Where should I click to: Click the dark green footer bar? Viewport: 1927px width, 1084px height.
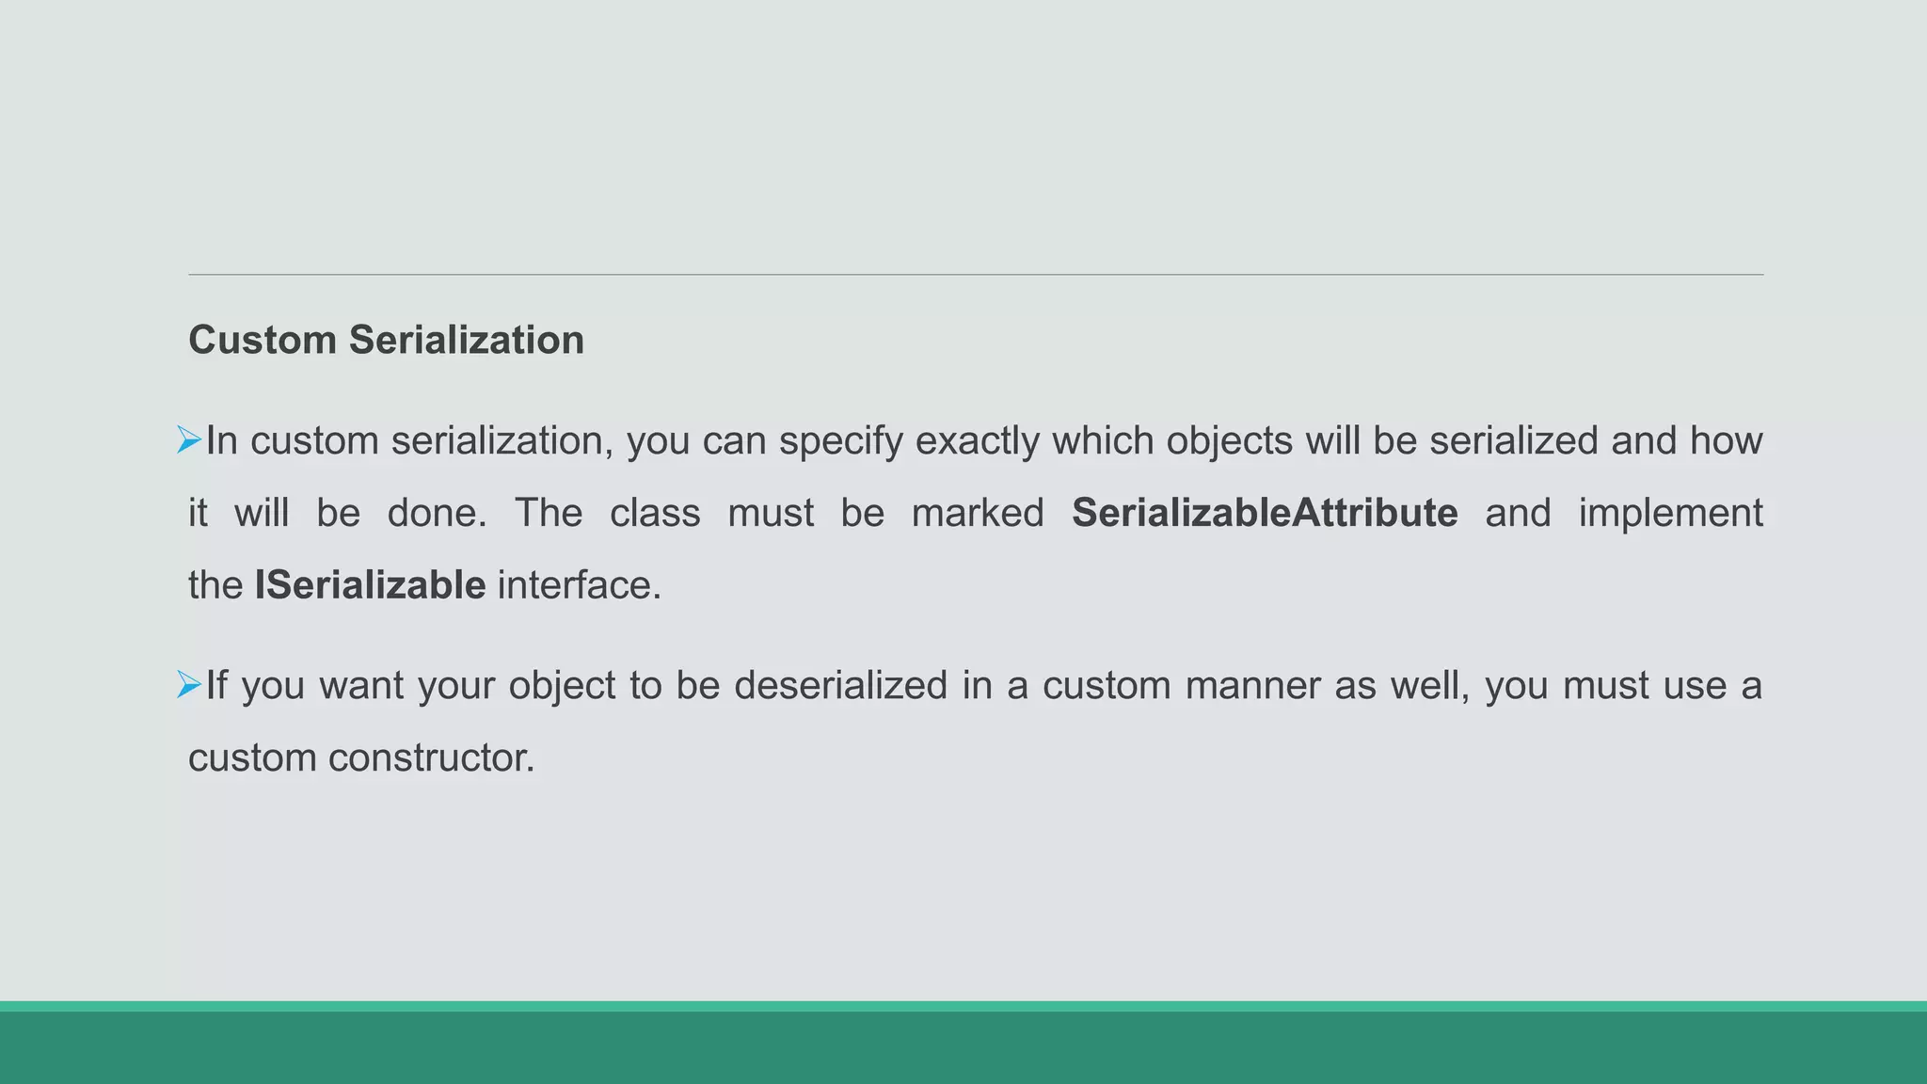point(963,1048)
